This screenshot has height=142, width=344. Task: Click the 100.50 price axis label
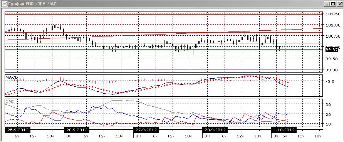click(333, 36)
